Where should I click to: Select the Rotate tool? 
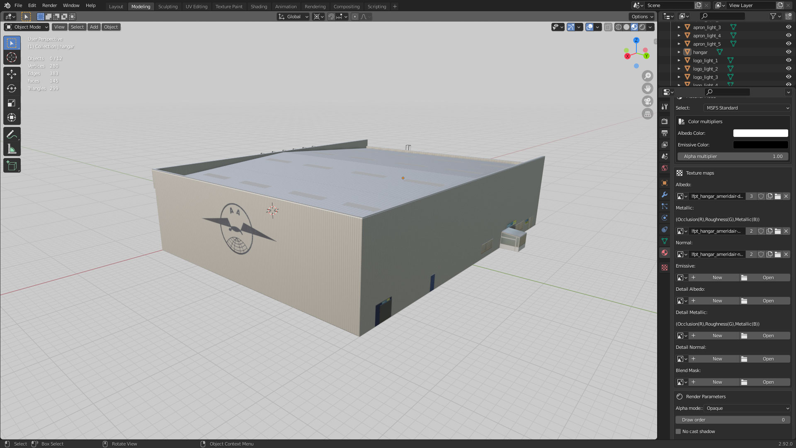[12, 88]
